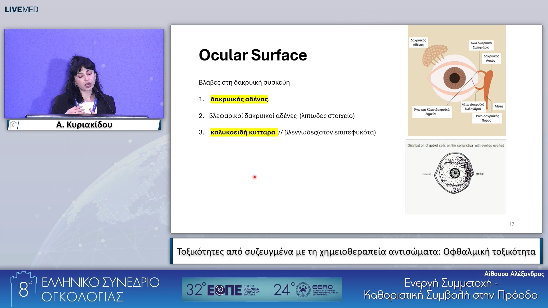Click the highlighted text δακρυικός αδένας
The image size is (548, 308).
point(239,99)
